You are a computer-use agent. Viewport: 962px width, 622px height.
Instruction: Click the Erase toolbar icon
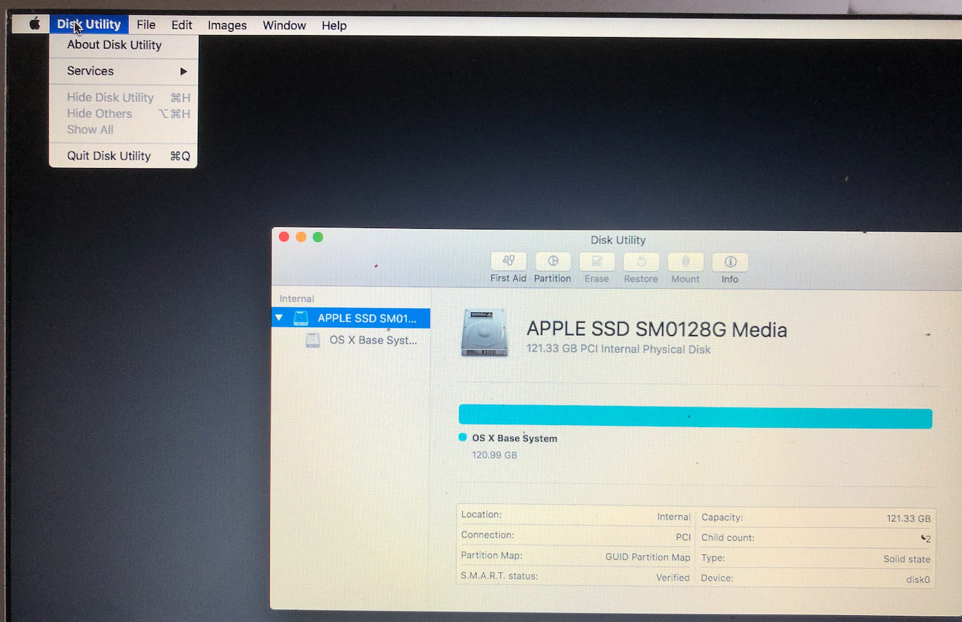pyautogui.click(x=597, y=261)
